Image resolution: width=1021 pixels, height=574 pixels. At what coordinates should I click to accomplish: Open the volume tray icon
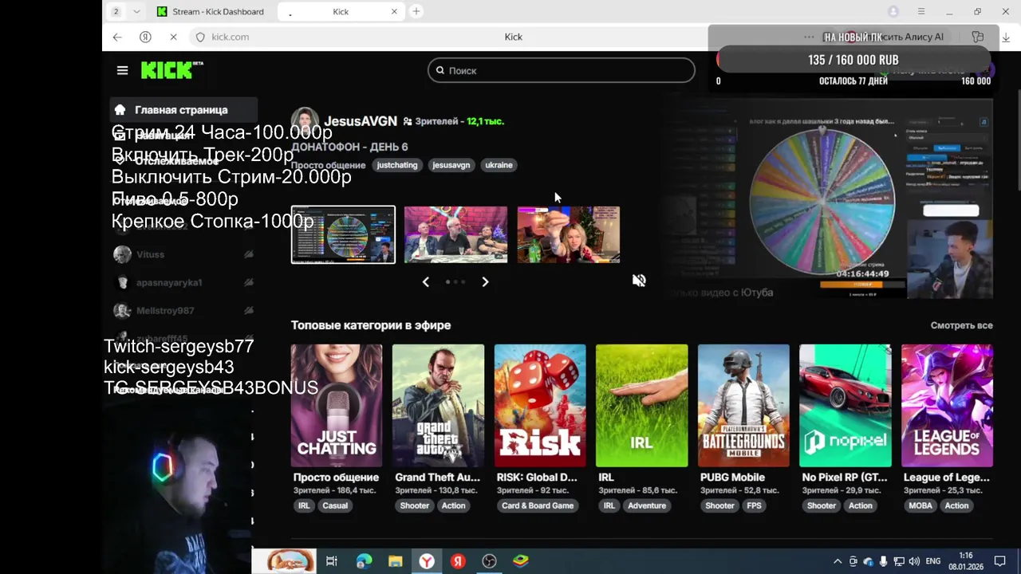point(914,561)
